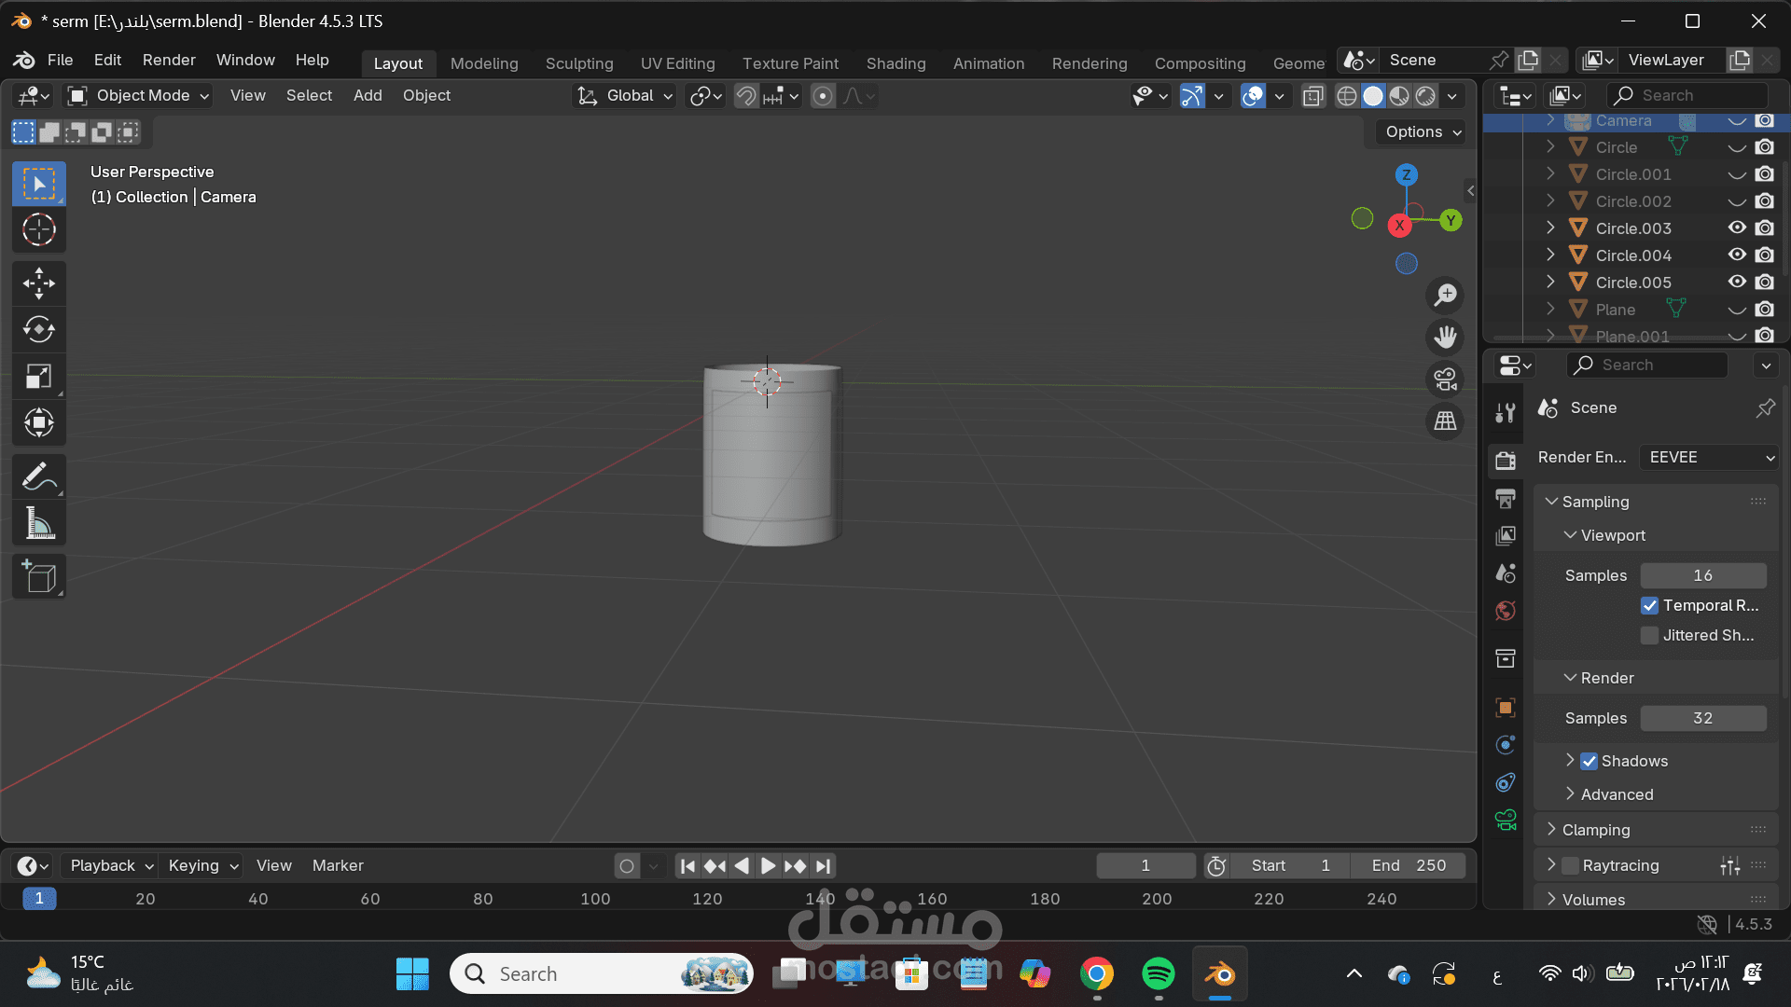Toggle camera view in the viewport

(x=1445, y=379)
